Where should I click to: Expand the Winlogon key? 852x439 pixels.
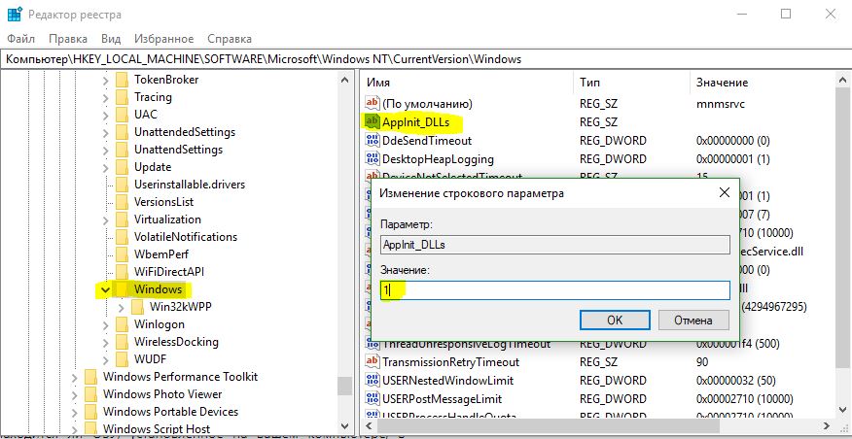[105, 324]
